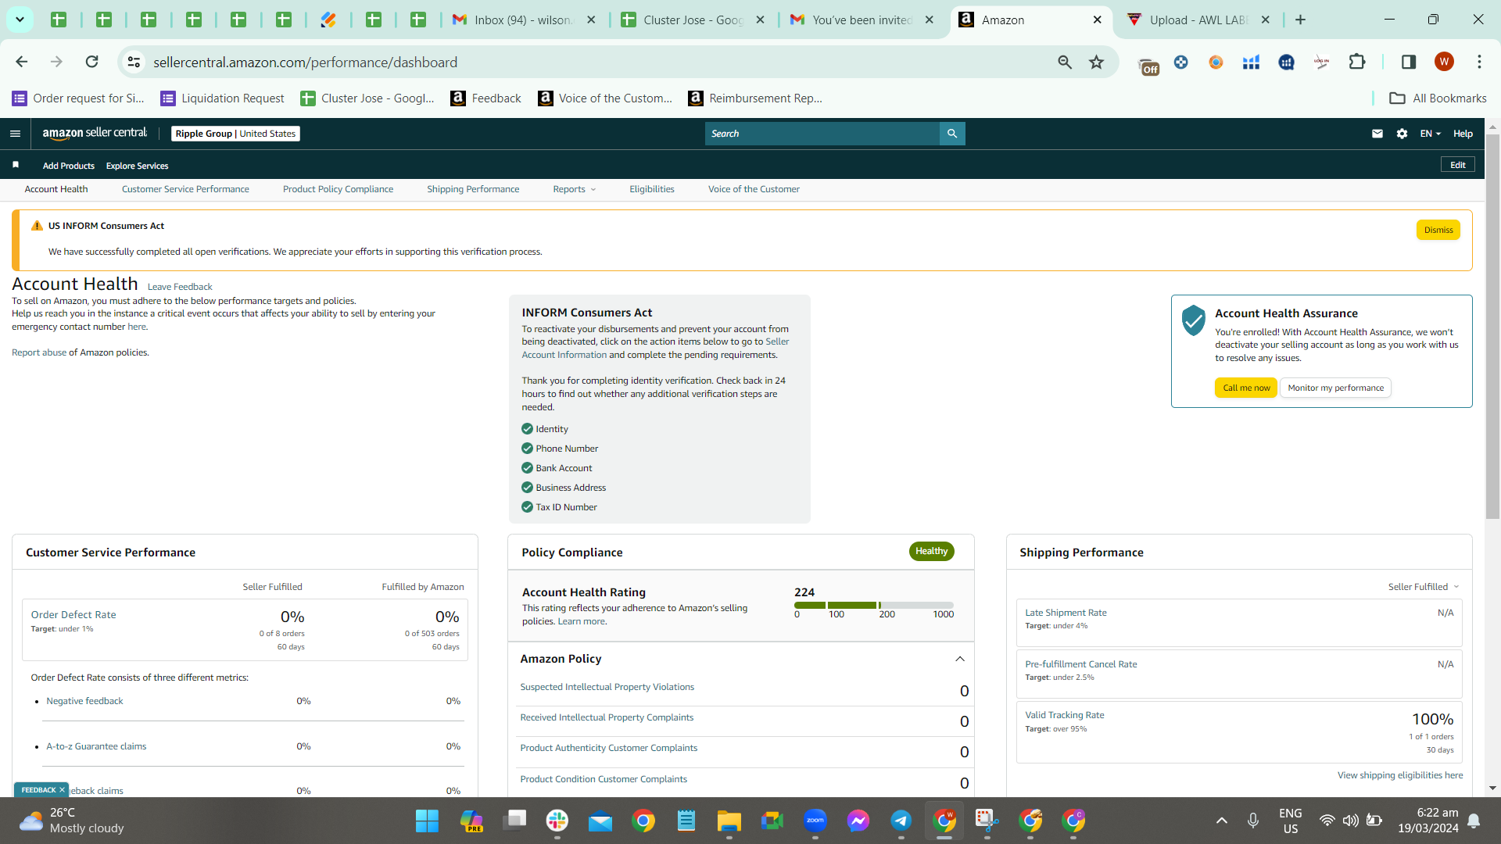Click the bookmark flag icon beside Add Products

coord(16,165)
